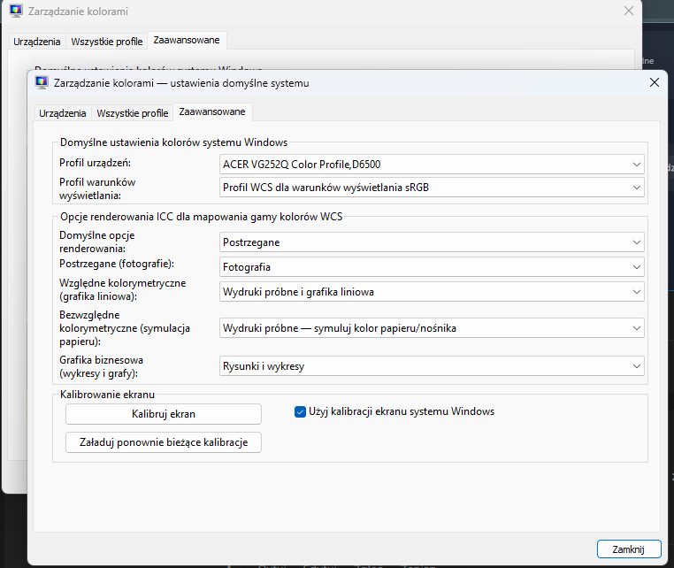Click the Domyślne opcje renderowania: label

[x=97, y=242]
